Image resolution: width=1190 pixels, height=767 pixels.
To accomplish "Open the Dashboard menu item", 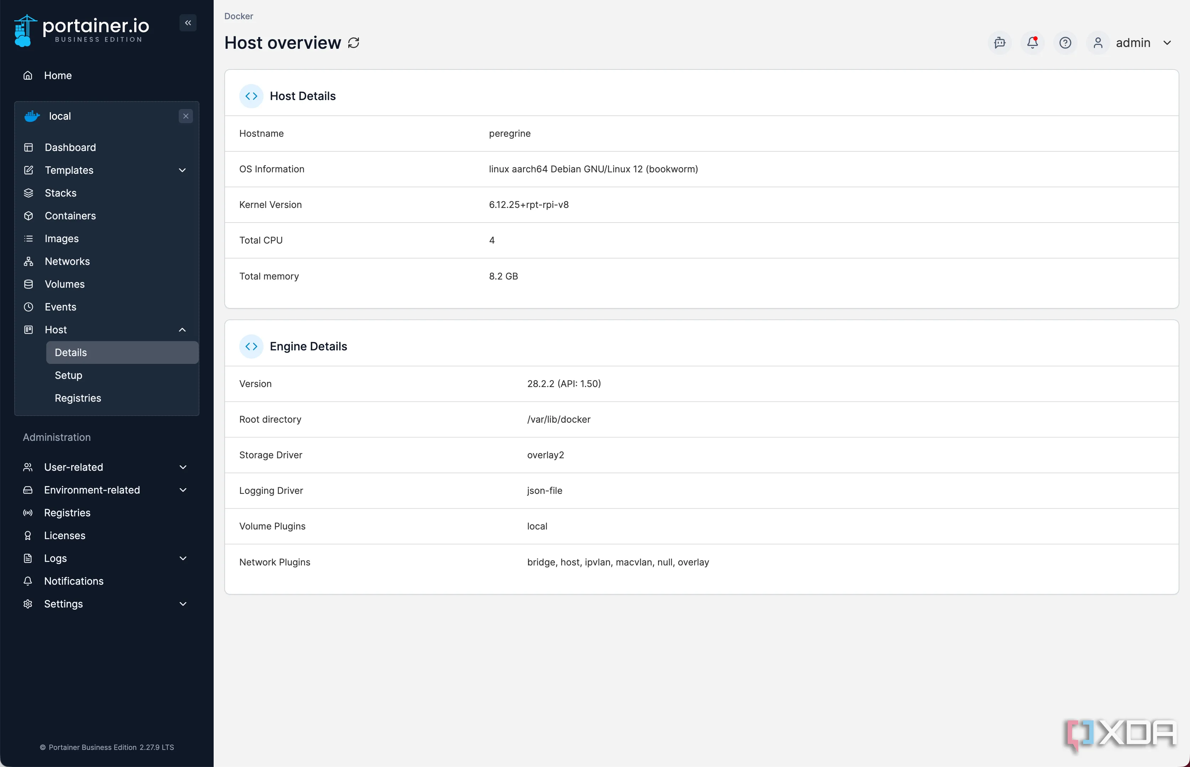I will click(70, 147).
